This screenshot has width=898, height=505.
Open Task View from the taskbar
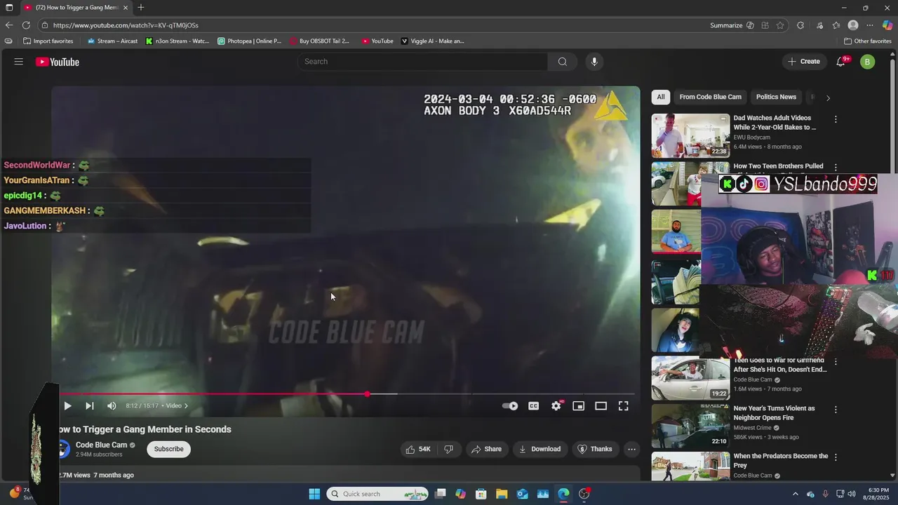(x=440, y=494)
